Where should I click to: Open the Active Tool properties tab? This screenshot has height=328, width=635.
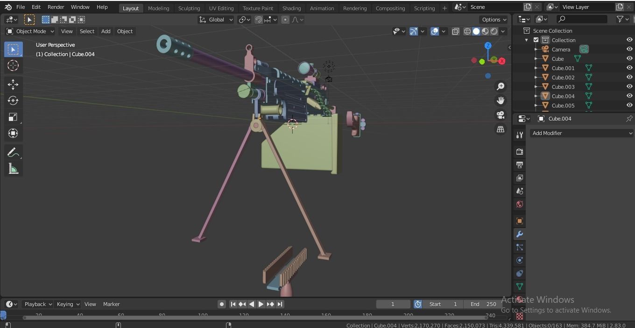coord(519,135)
